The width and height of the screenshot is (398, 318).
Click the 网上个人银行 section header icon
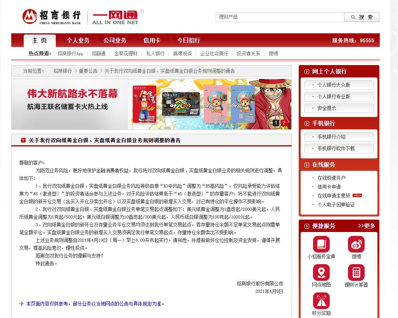click(306, 72)
